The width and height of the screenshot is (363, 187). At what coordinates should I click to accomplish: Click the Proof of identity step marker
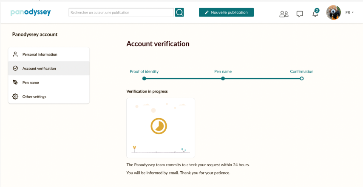point(144,79)
